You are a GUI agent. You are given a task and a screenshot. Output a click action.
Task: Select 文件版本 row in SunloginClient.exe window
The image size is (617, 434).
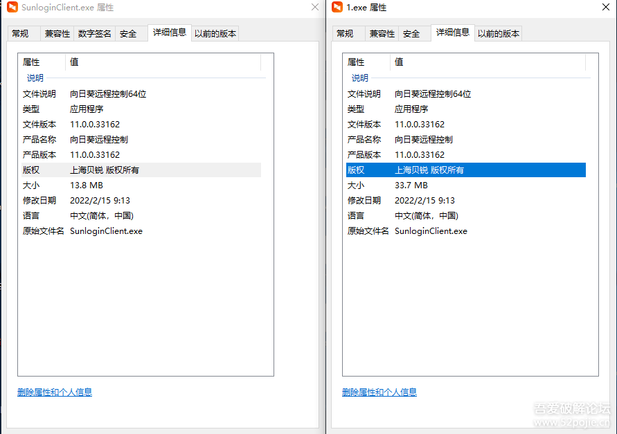pyautogui.click(x=141, y=125)
